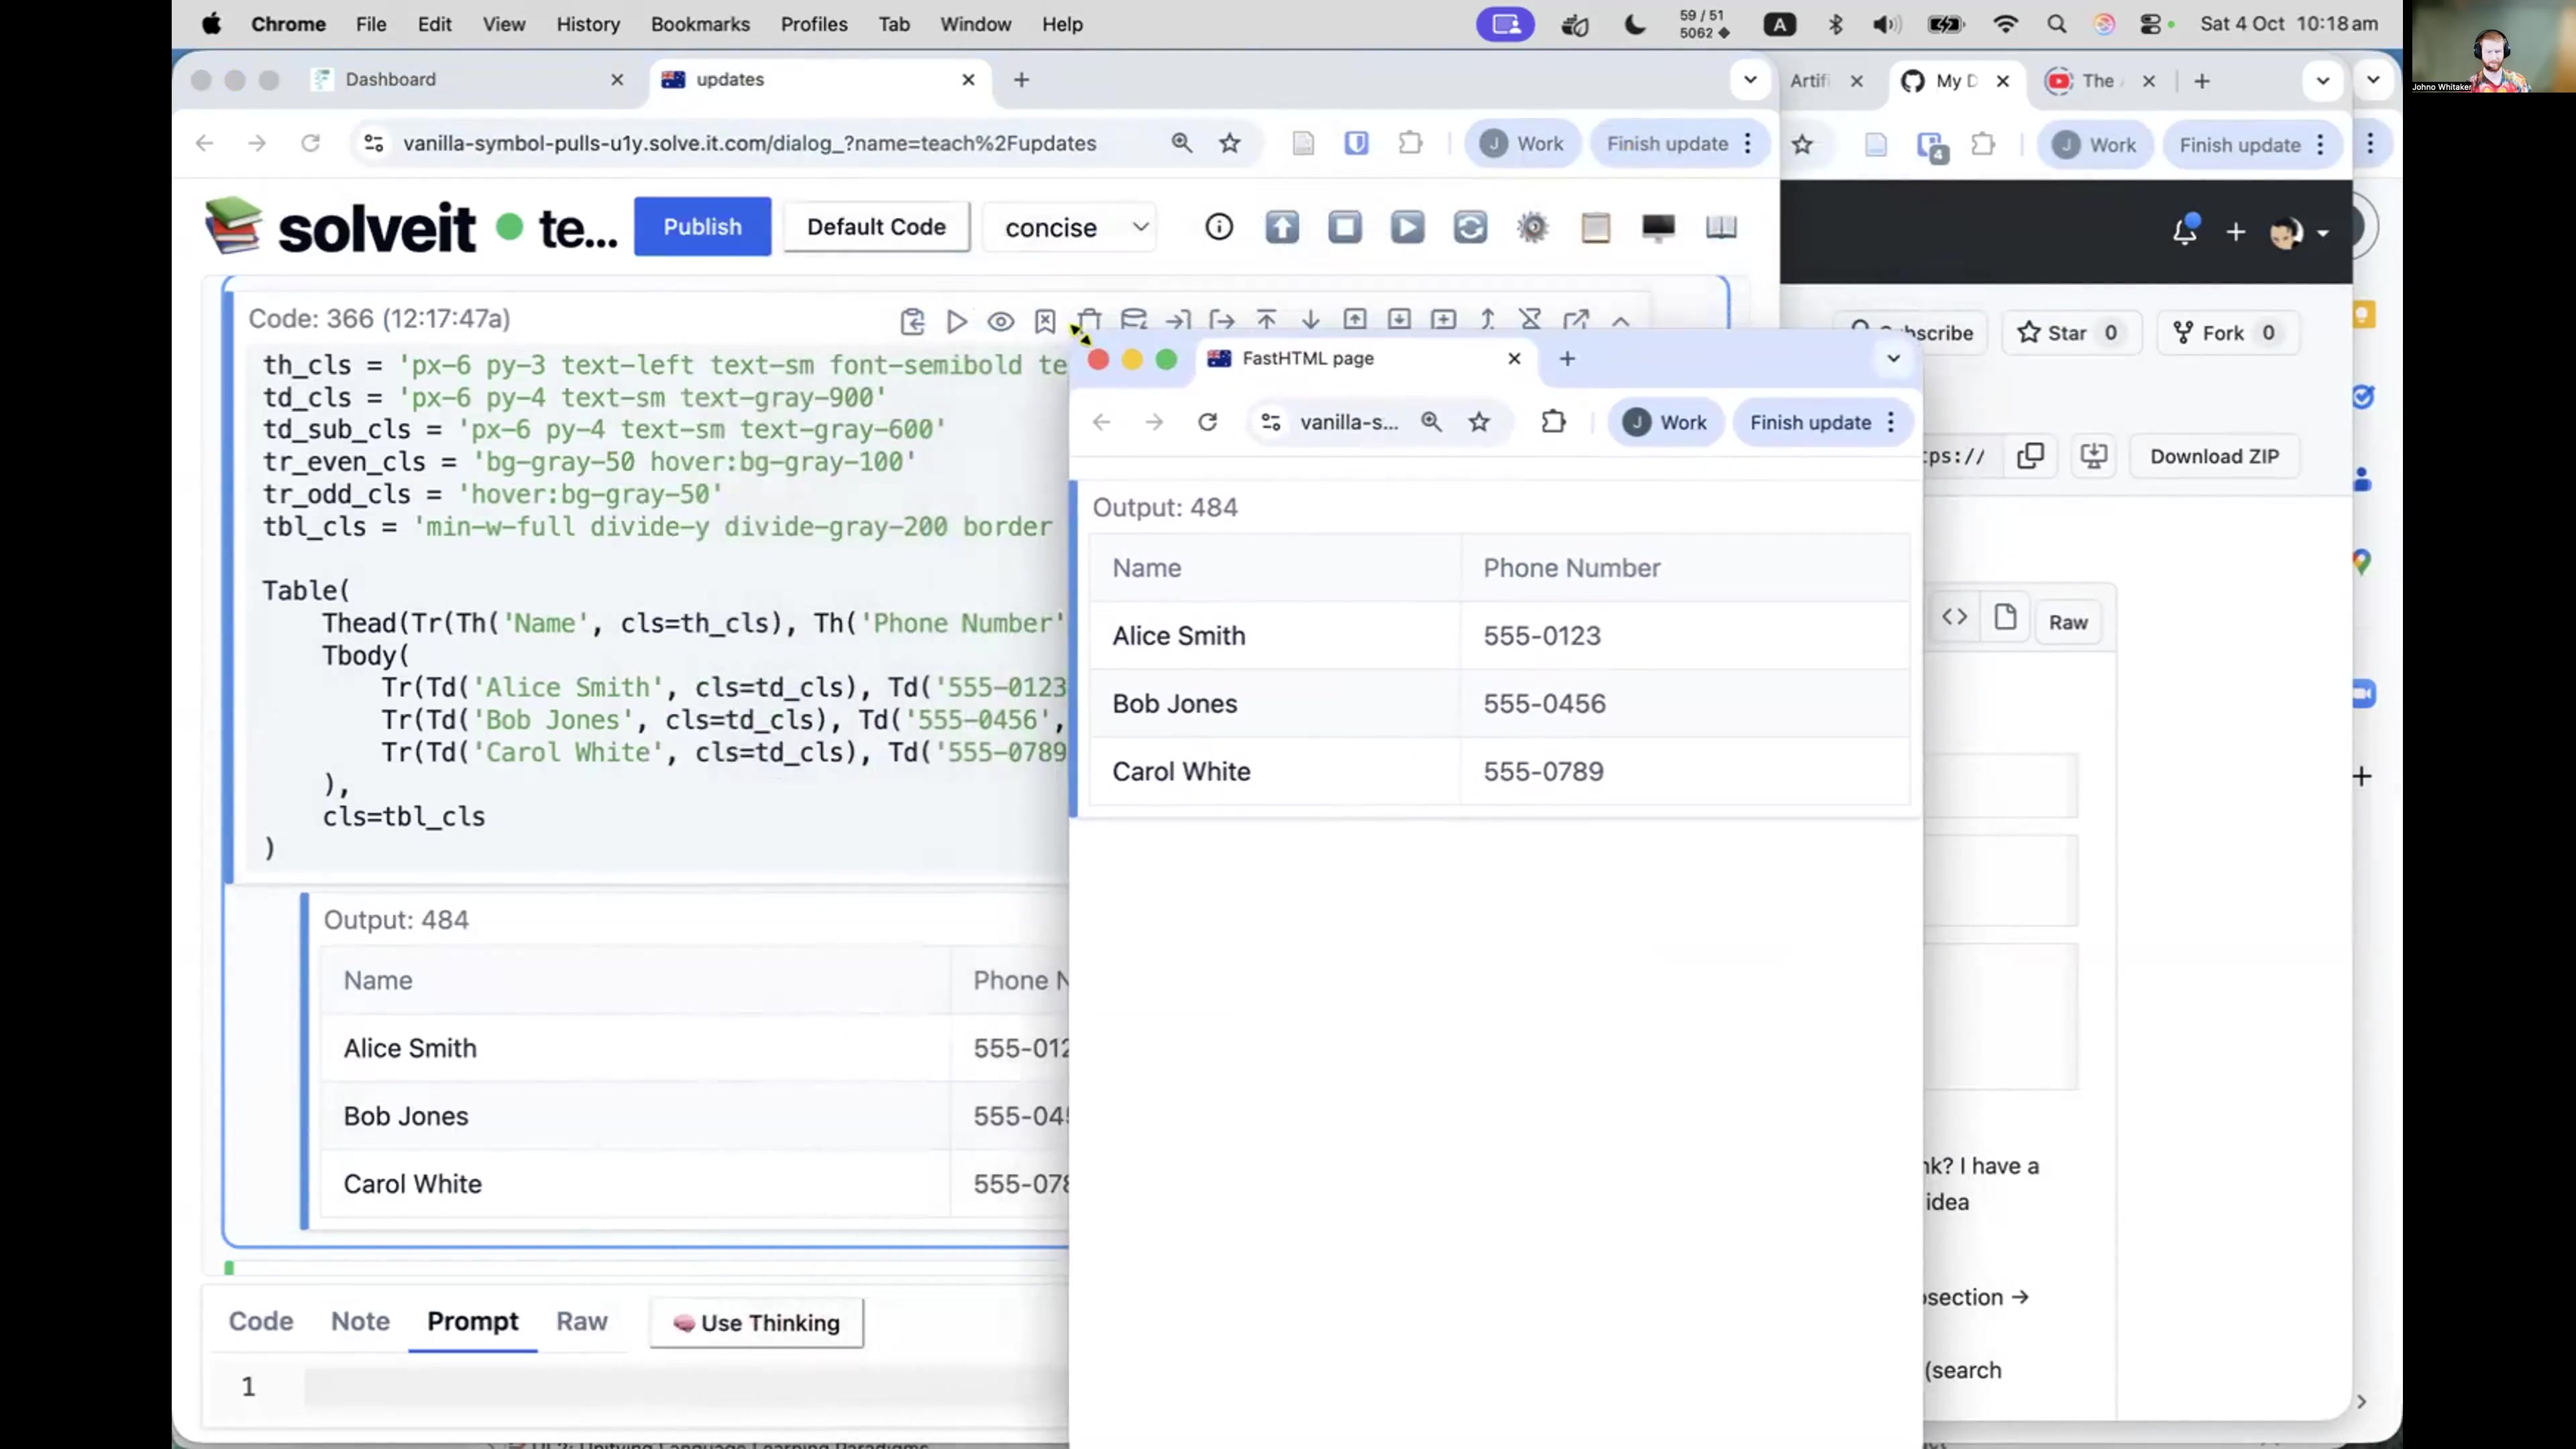
Task: Switch to the Note tab
Action: point(360,1321)
